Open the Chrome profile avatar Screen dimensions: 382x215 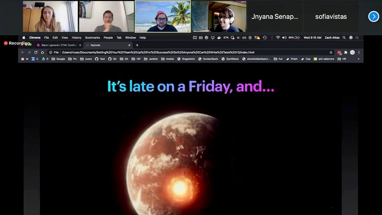[352, 52]
